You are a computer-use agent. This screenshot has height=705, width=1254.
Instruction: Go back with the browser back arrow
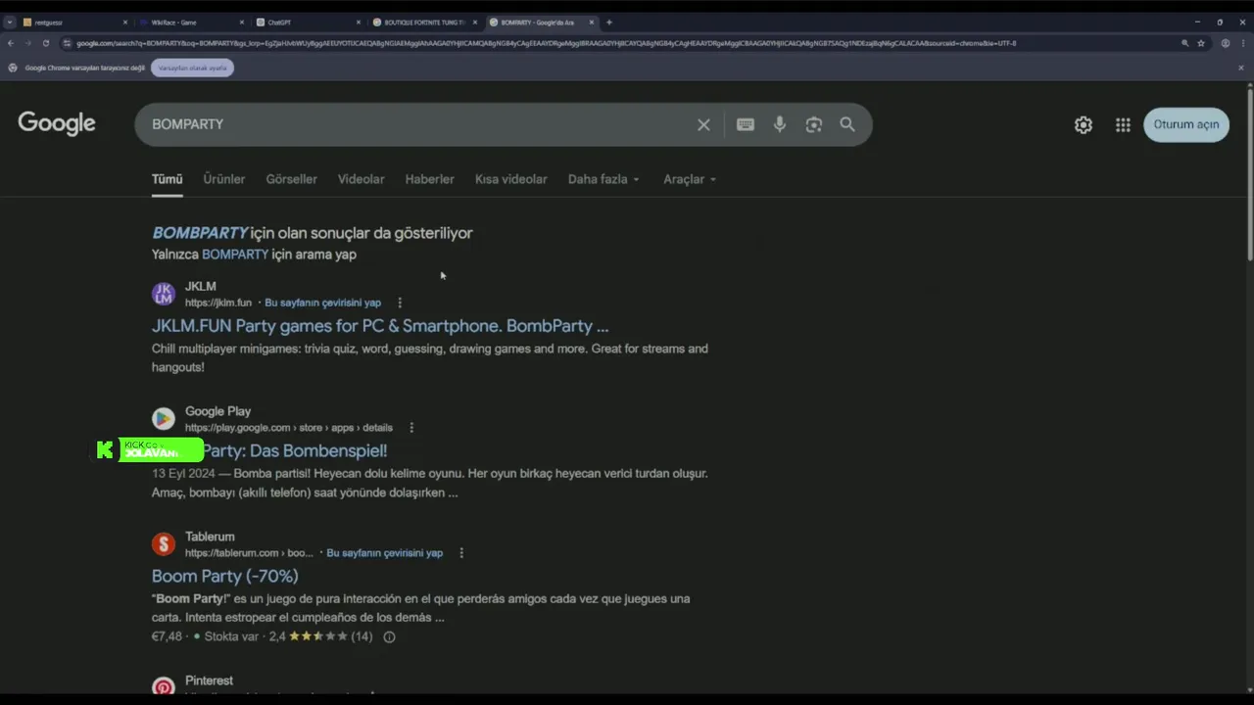click(x=11, y=43)
